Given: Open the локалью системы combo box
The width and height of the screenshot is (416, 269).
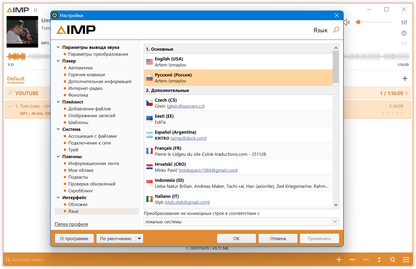Looking at the screenshot, I should (x=241, y=222).
